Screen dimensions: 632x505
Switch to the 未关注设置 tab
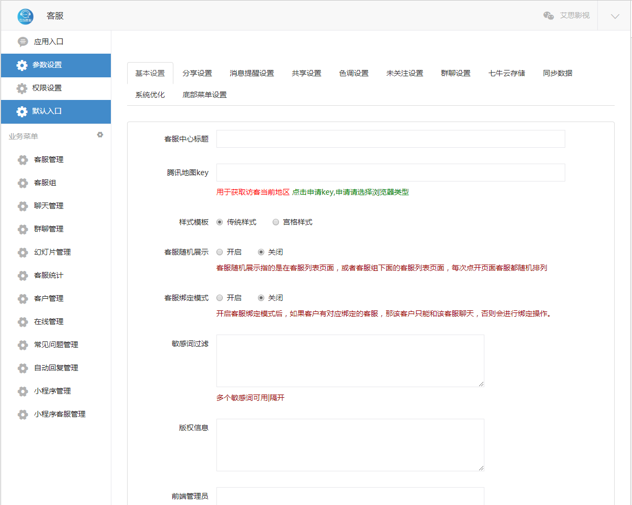(x=405, y=73)
